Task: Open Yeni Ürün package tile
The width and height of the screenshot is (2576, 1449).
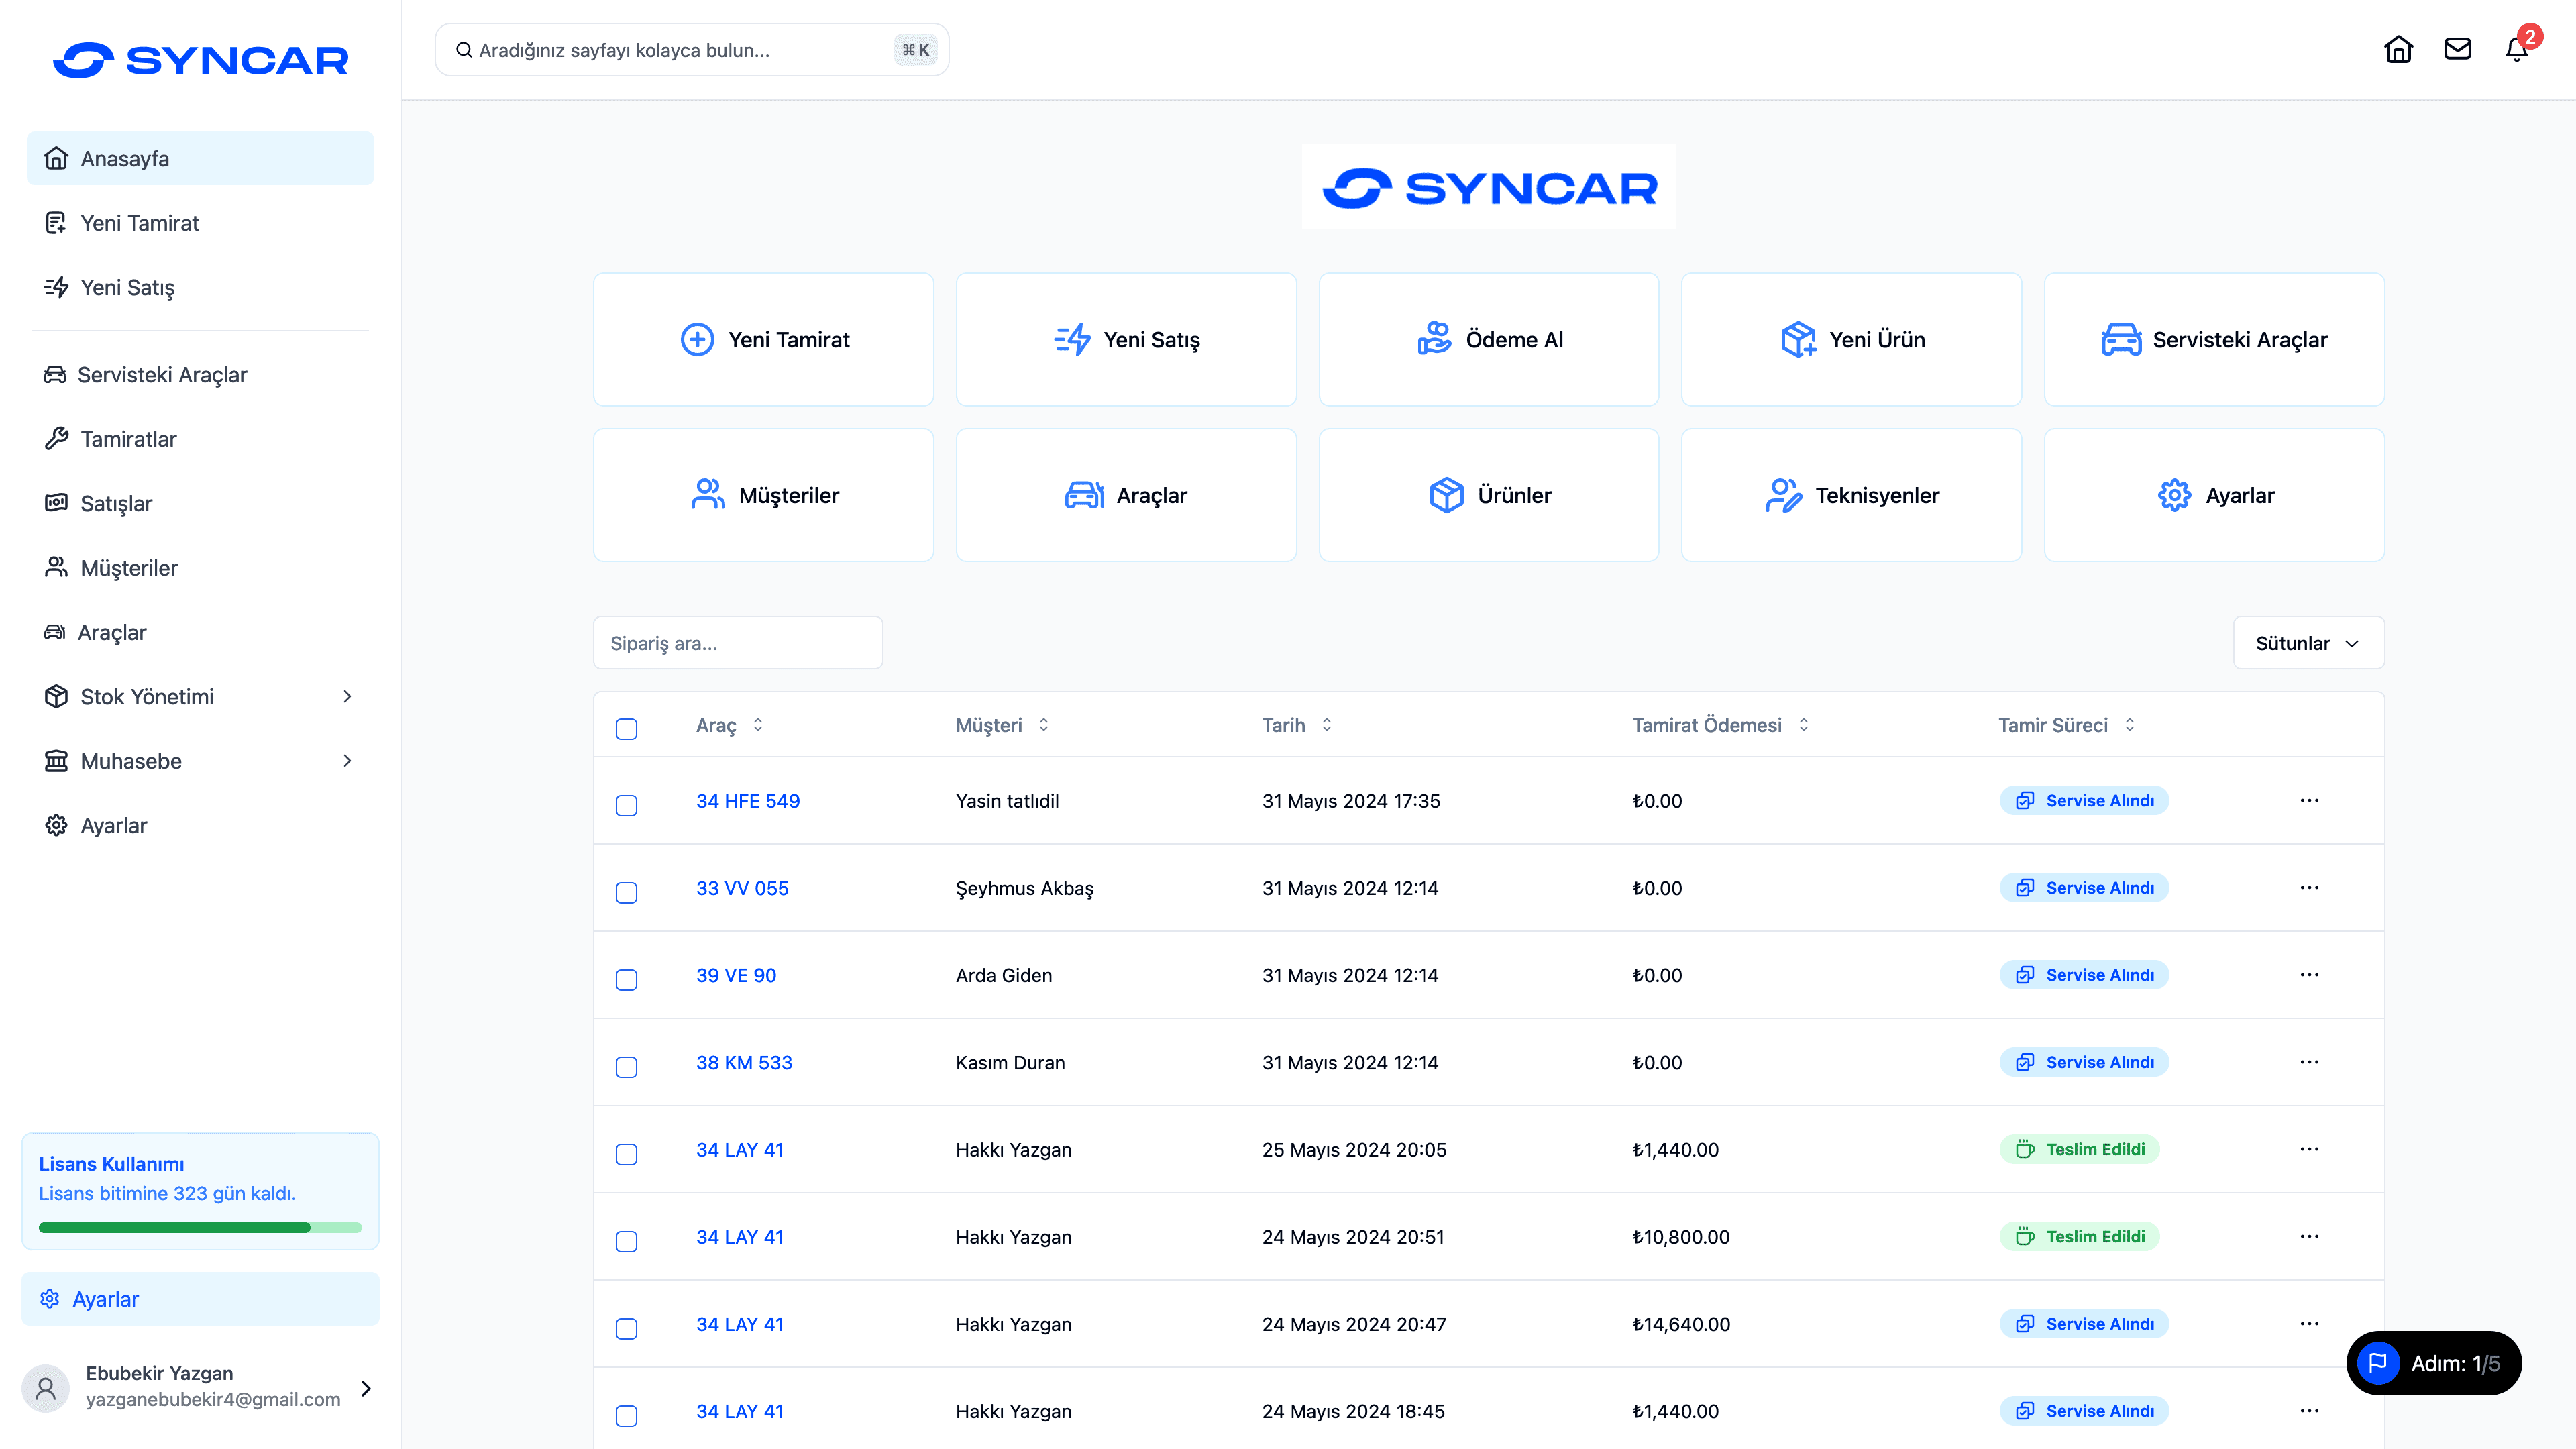Action: pyautogui.click(x=1851, y=339)
